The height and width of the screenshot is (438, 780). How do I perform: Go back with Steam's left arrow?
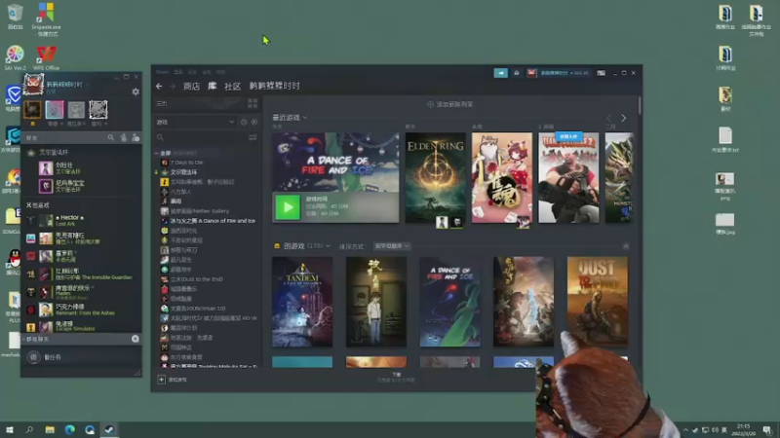tap(159, 86)
